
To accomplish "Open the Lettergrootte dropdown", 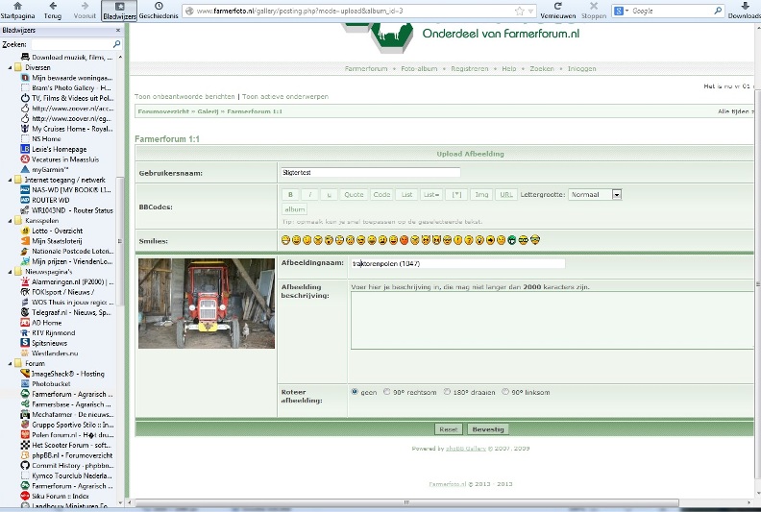I will coord(616,194).
